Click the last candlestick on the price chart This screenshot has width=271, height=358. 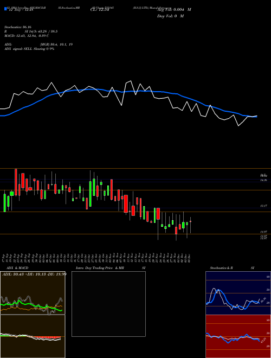[x=190, y=225]
